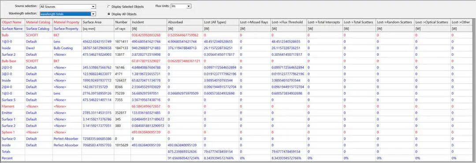The width and height of the screenshot is (476, 163).
Task: Select the 2@4-0 surface name
Action: point(7,87)
